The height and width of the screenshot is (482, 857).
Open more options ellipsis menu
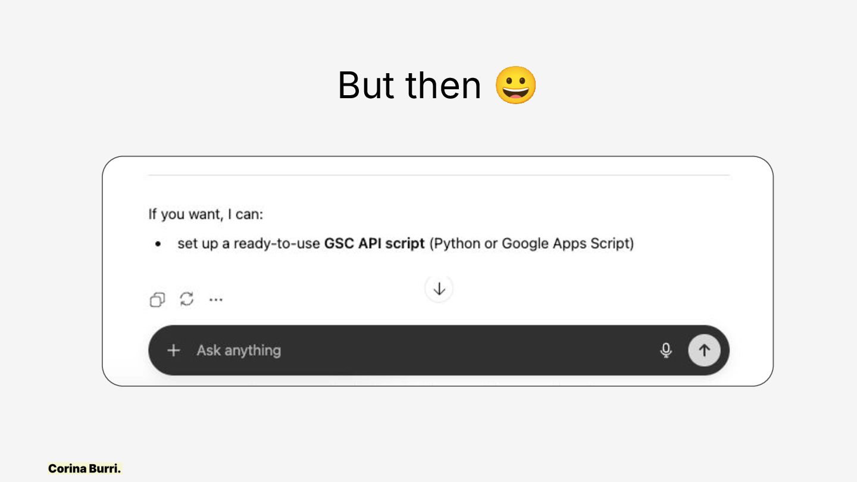[x=215, y=299]
